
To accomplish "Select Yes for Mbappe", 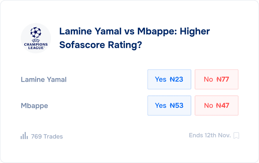I will 169,105.
